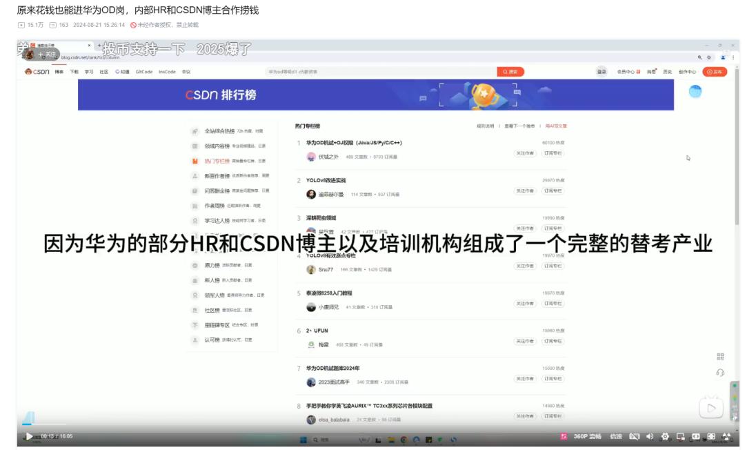745x450 pixels.
Task: Click the CSDN search input field
Action: (x=379, y=72)
